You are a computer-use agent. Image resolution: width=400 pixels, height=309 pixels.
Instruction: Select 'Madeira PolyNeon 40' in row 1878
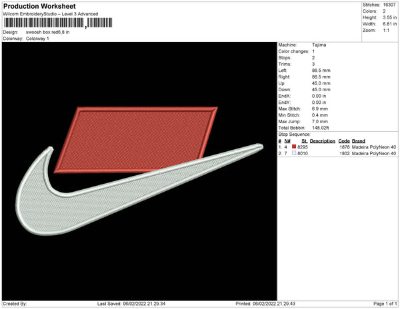[374, 147]
